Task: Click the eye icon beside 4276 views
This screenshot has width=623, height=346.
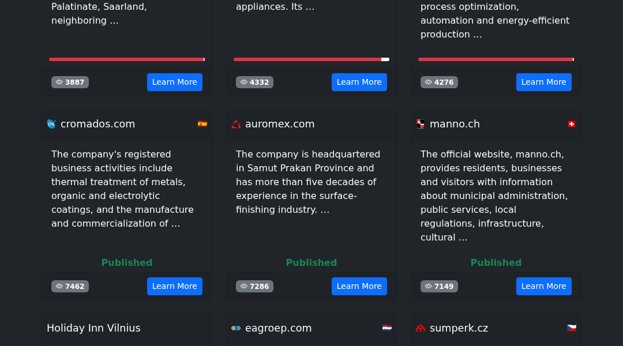Action: [x=428, y=82]
